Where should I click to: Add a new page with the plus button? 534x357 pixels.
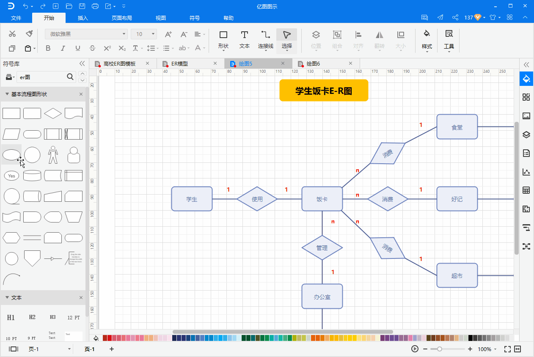coord(111,349)
